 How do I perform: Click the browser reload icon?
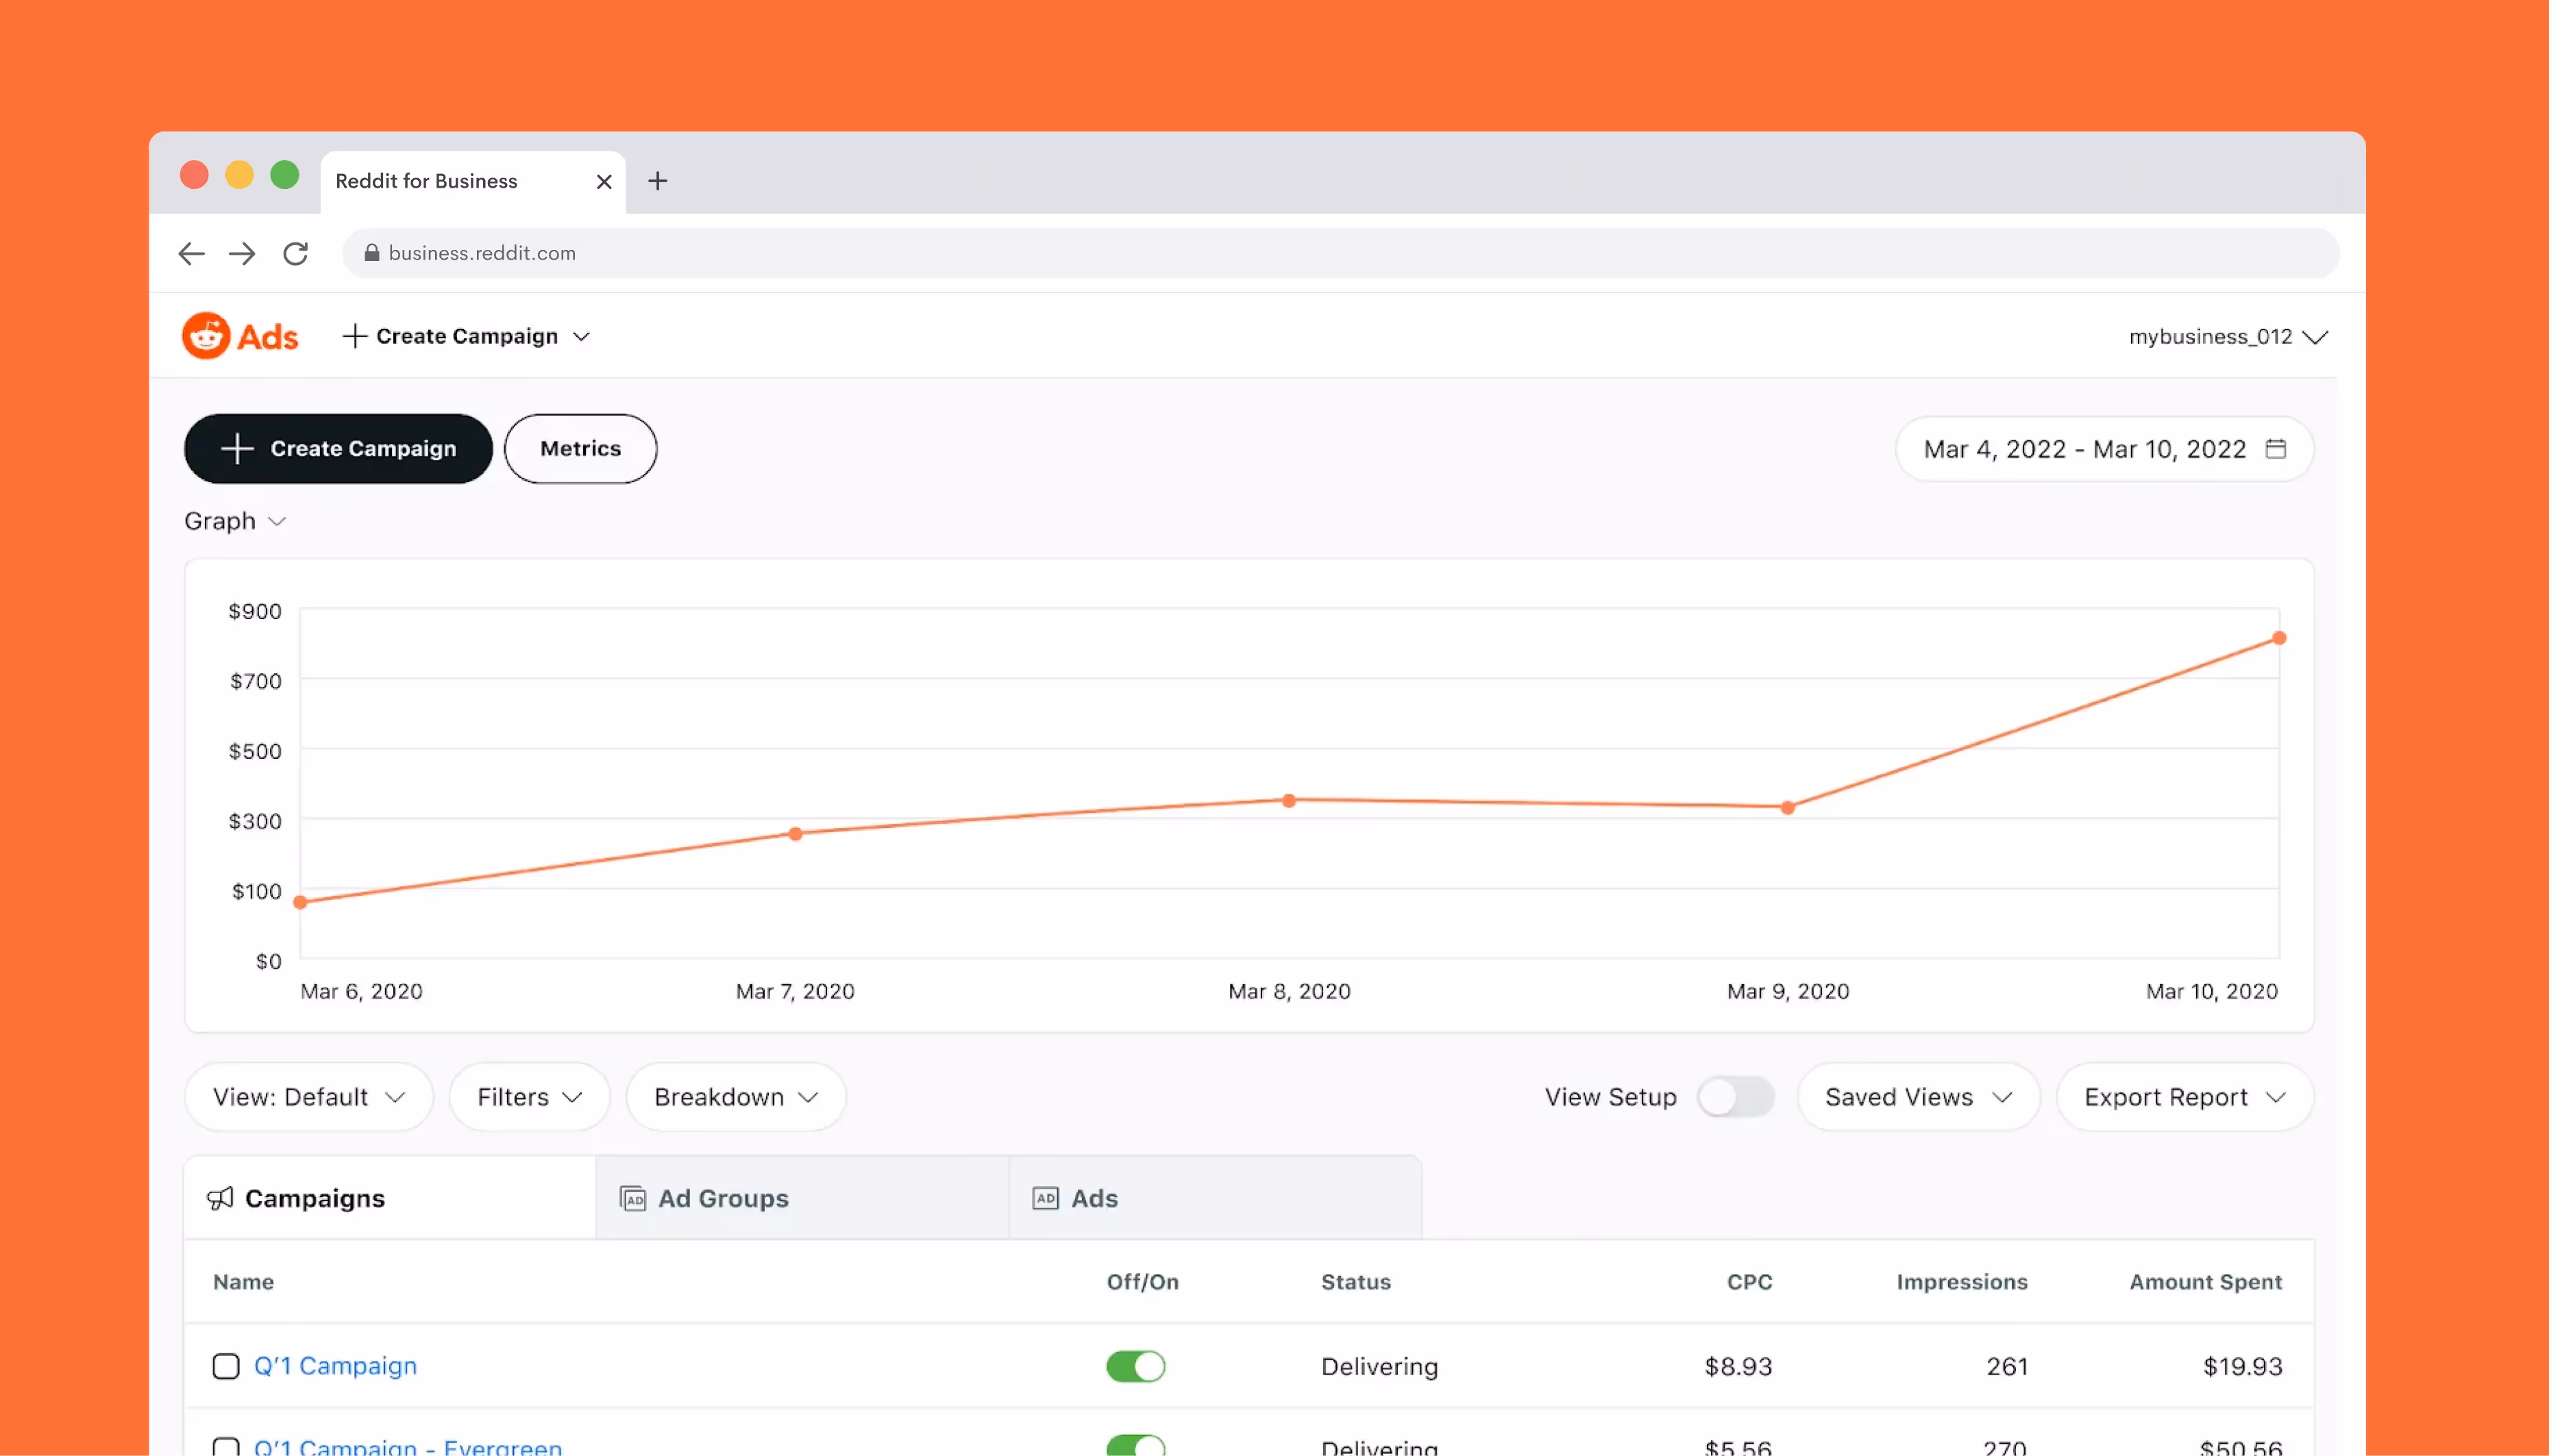[x=295, y=253]
